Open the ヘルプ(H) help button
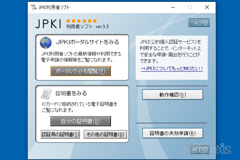This screenshot has height=160, width=240. (199, 22)
